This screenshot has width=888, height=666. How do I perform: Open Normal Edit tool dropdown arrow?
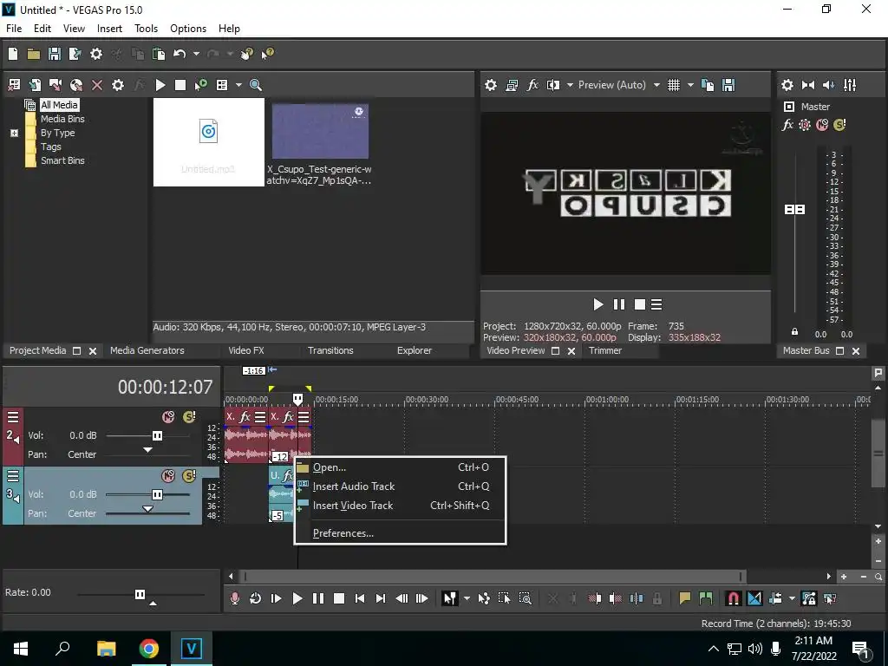467,598
